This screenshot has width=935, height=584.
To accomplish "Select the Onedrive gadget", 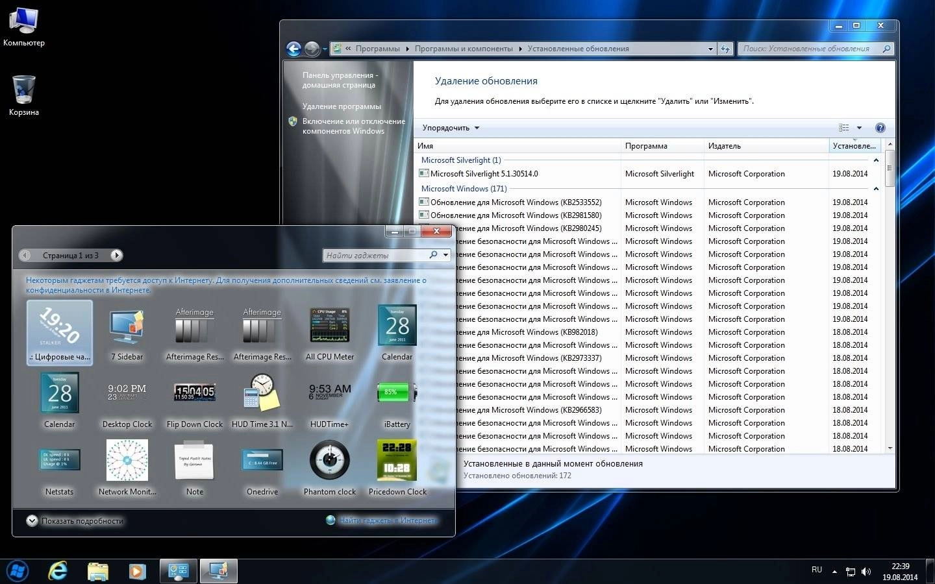I will point(262,468).
